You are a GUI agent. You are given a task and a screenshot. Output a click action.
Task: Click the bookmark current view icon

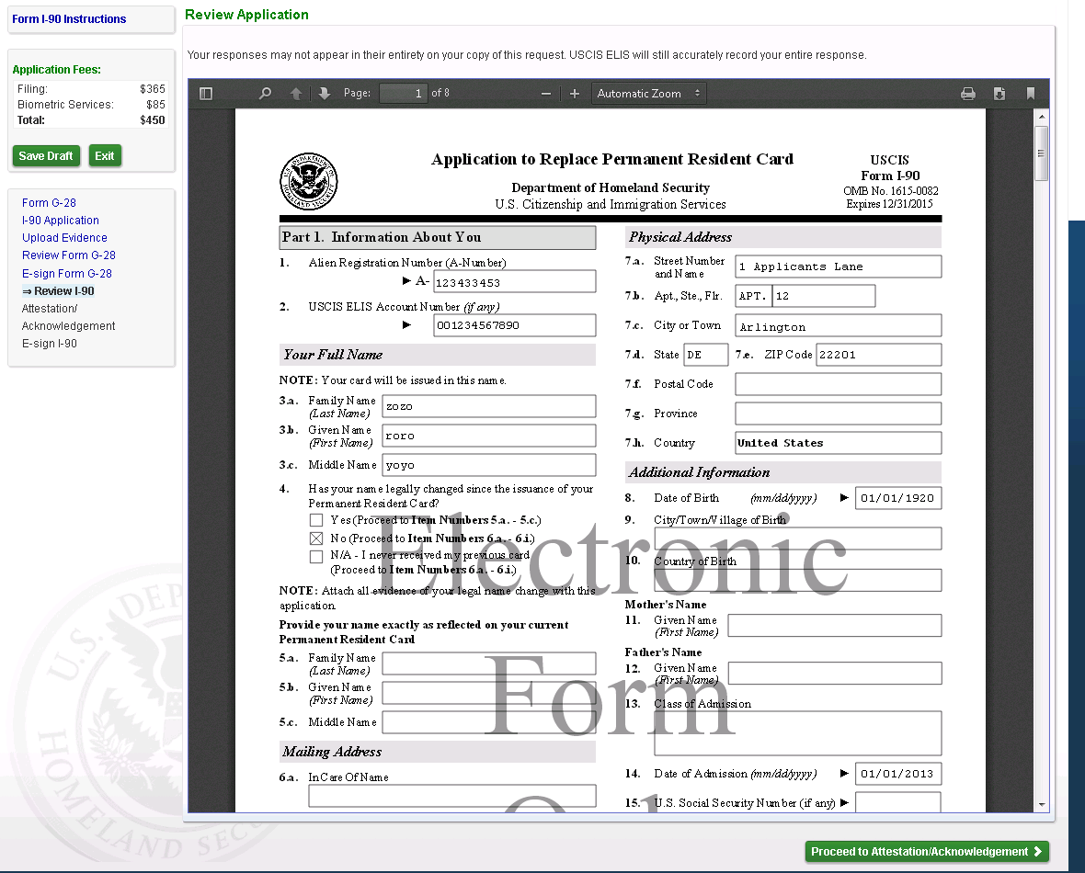tap(1031, 93)
